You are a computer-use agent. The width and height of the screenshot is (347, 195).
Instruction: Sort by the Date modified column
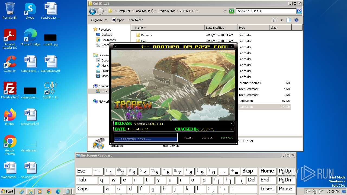[221, 28]
